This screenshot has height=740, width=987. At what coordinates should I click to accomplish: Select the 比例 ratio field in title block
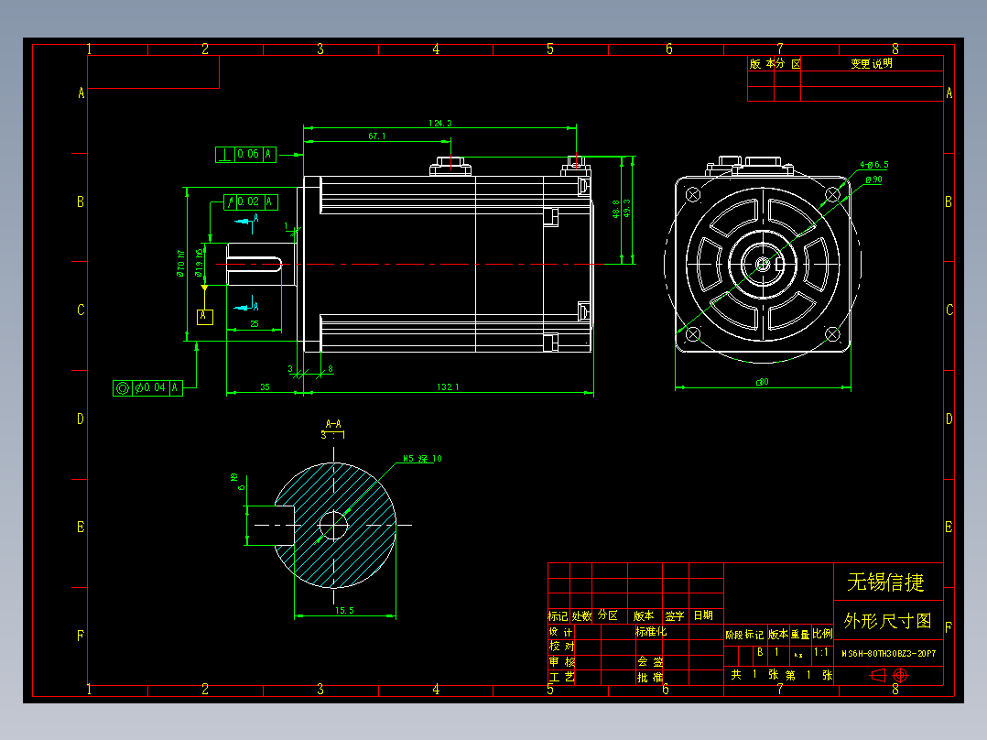coord(825,632)
